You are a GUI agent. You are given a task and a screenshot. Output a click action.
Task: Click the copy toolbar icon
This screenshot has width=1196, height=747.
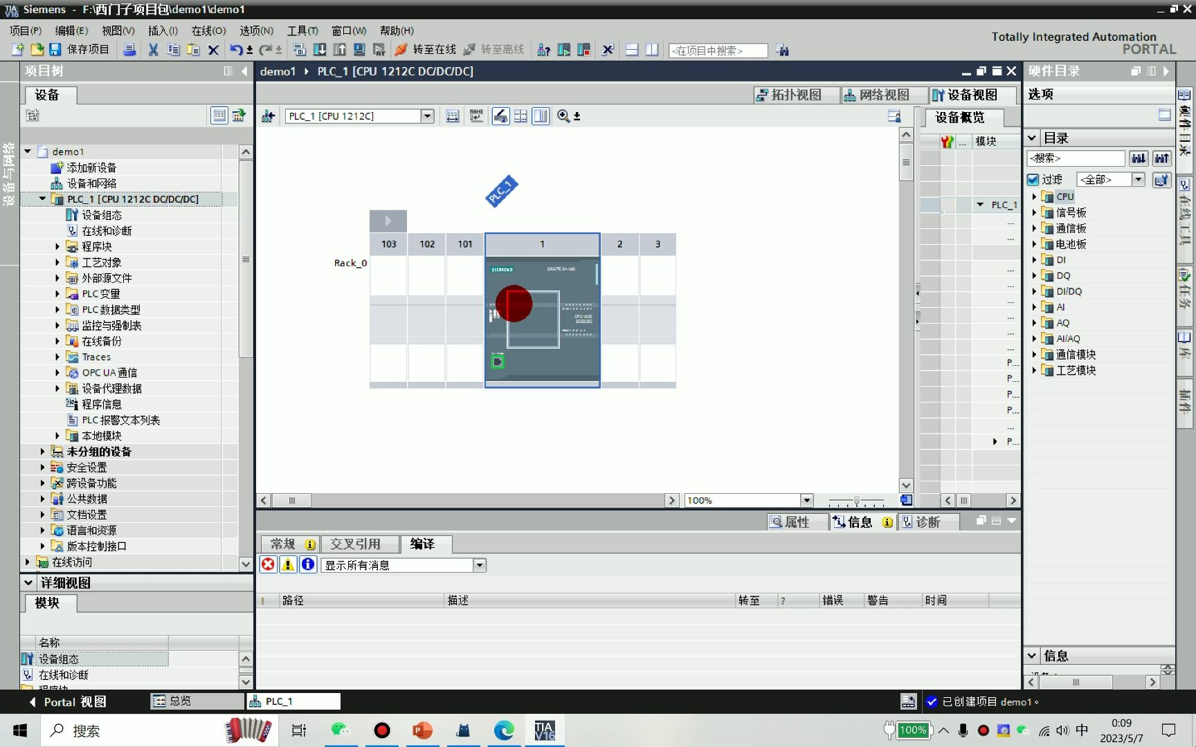173,50
